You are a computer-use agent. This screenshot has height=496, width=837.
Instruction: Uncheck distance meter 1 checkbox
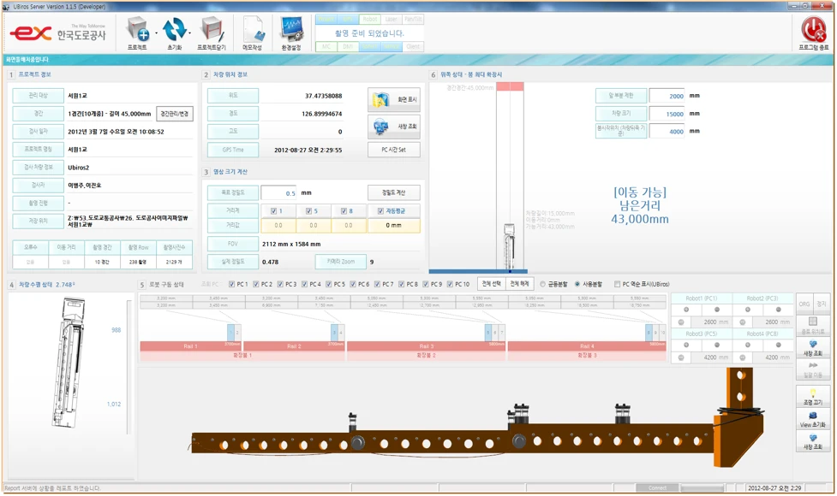[x=274, y=211]
